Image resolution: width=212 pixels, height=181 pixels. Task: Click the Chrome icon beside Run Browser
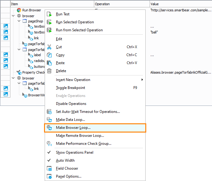pyautogui.click(x=19, y=10)
